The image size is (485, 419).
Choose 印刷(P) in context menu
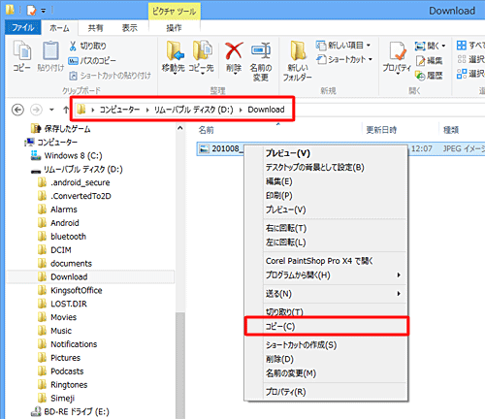click(326, 196)
